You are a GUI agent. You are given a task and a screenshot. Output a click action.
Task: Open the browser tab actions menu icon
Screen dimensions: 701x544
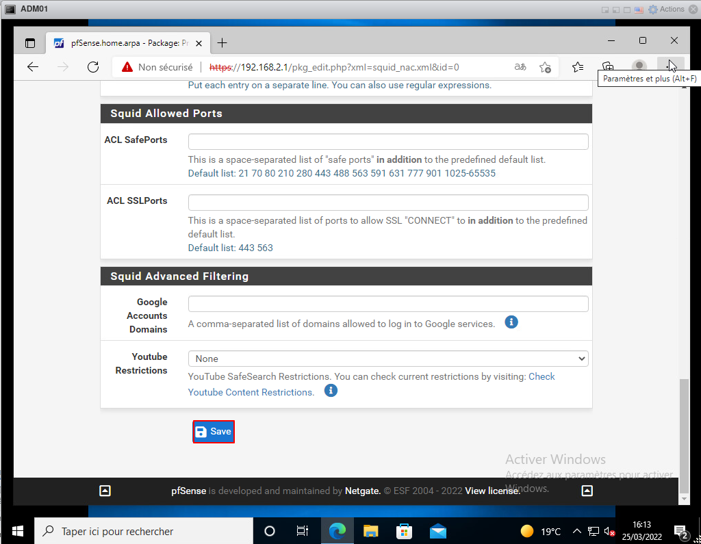30,42
